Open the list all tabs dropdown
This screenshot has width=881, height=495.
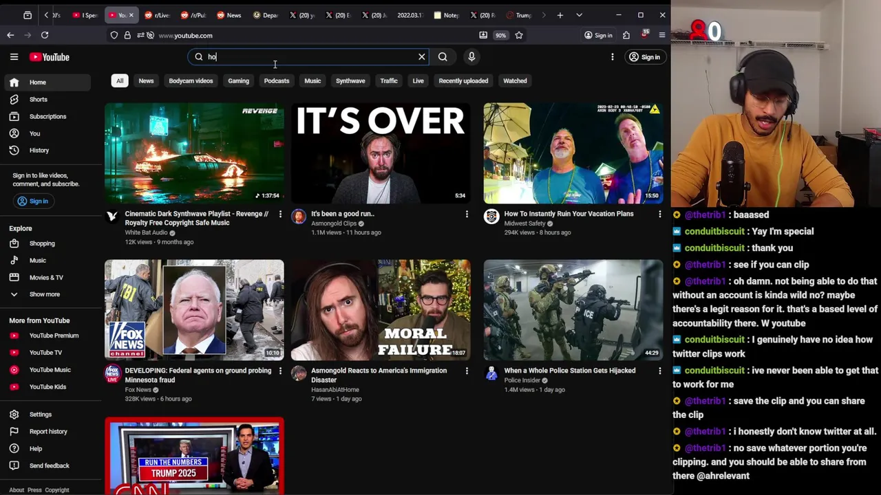pyautogui.click(x=579, y=15)
